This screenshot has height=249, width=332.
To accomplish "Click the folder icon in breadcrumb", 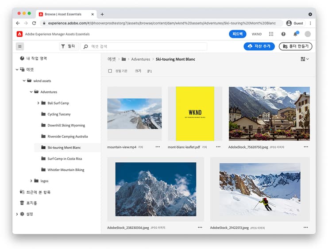I will tap(124, 59).
